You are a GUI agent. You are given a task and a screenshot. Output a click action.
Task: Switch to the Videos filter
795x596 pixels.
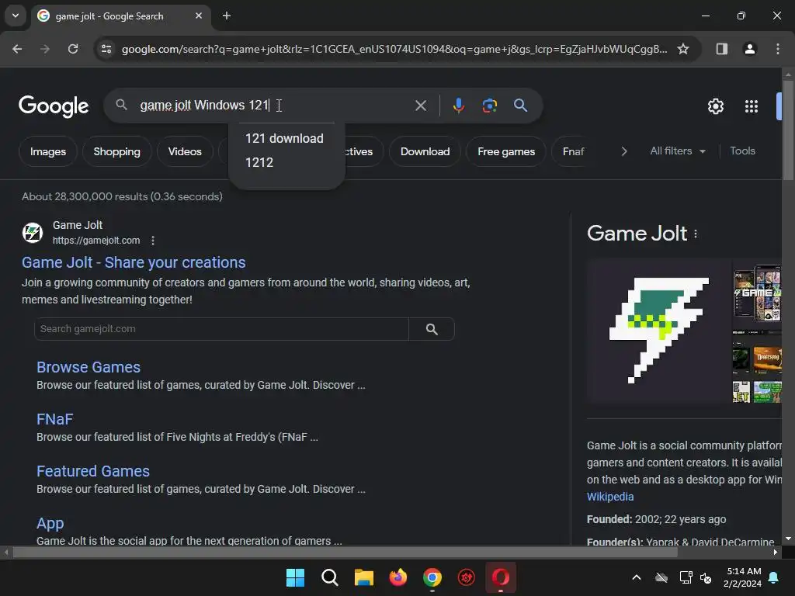click(x=185, y=151)
